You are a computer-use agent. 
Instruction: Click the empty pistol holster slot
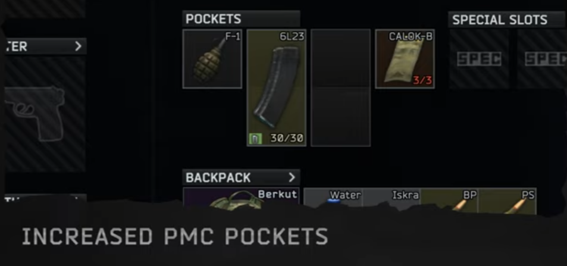point(45,114)
